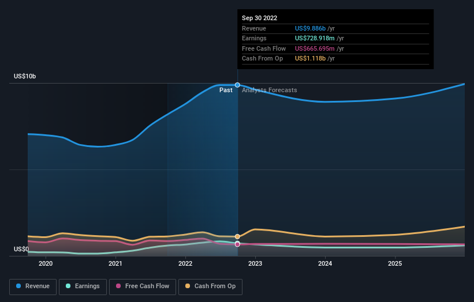
Task: Click the blue Revenue marker on the Sep 2022 line
Action: [x=237, y=85]
